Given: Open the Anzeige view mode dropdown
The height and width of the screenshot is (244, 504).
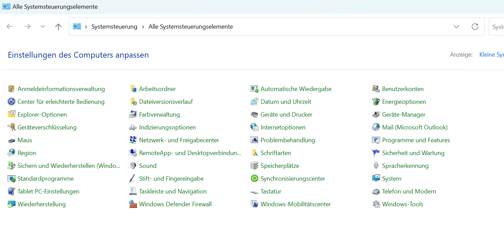Looking at the screenshot, I should tap(492, 55).
